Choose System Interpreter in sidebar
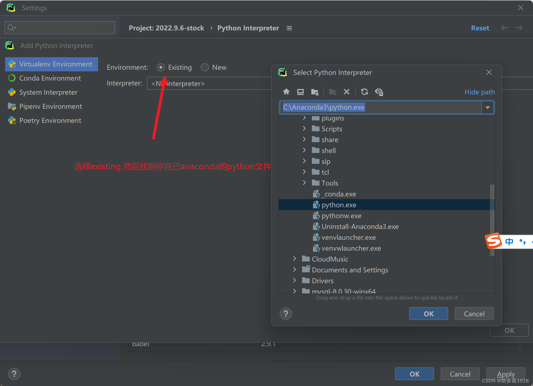533x386 pixels. (52, 92)
